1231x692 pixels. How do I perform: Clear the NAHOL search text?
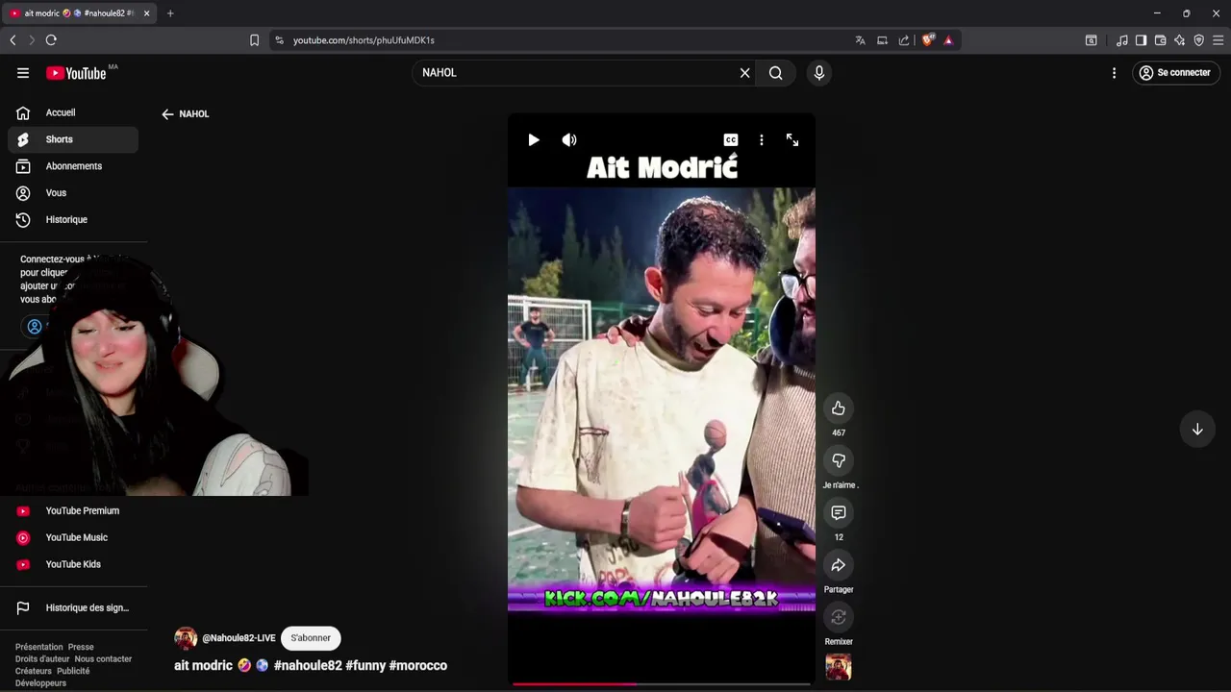point(744,73)
